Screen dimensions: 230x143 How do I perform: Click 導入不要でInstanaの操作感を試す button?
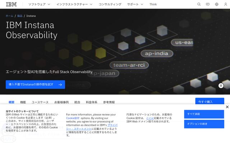tap(35, 84)
